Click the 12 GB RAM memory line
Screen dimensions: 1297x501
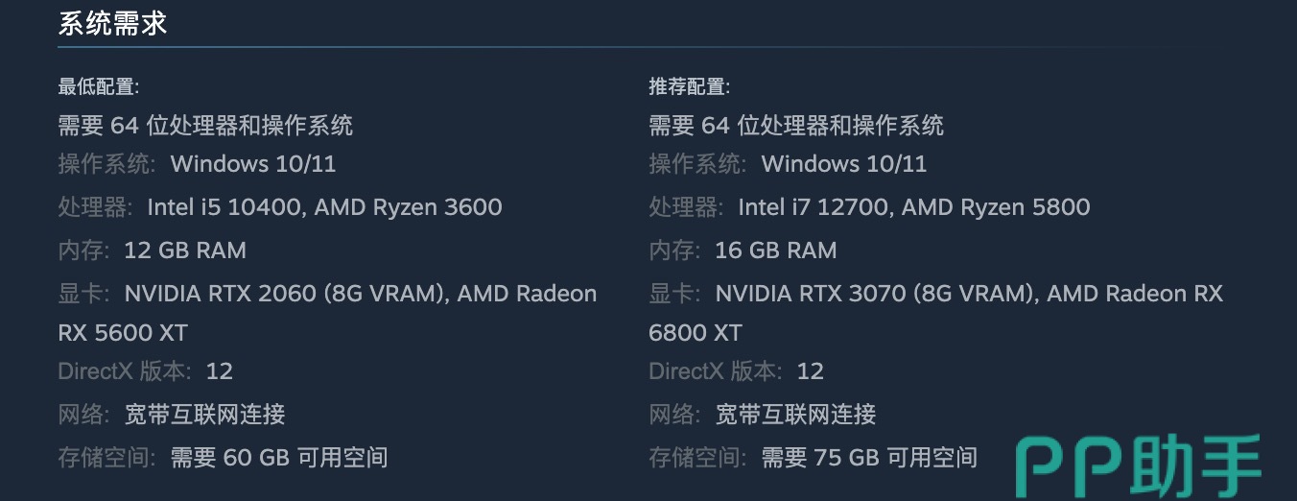point(185,250)
